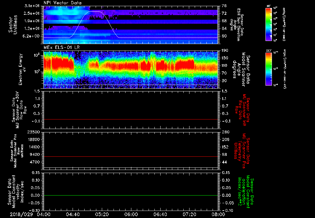Image resolution: width=315 pixels, height=218 pixels.
Task: Click the DEF color scale bar
Action: coord(269,69)
